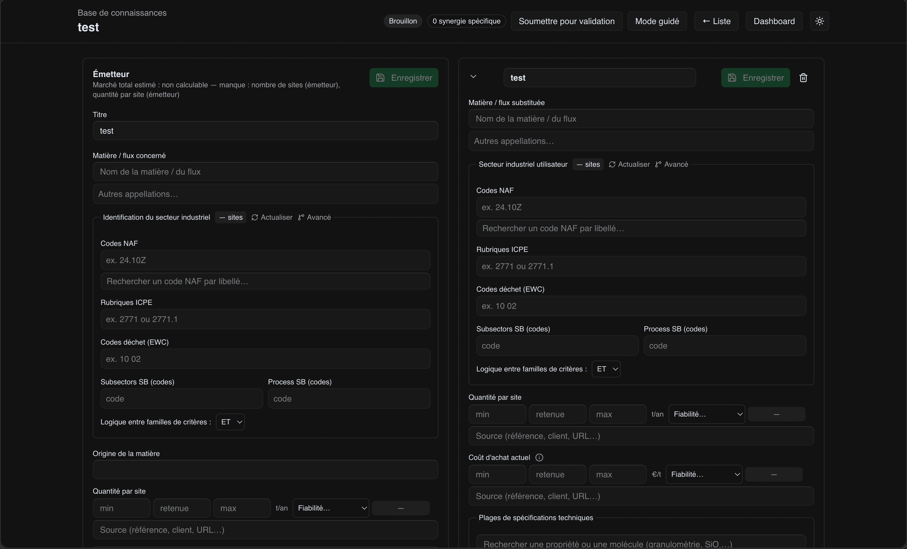Image resolution: width=907 pixels, height=549 pixels.
Task: Click Actualiser in Identification du secteur industriel
Action: point(272,218)
